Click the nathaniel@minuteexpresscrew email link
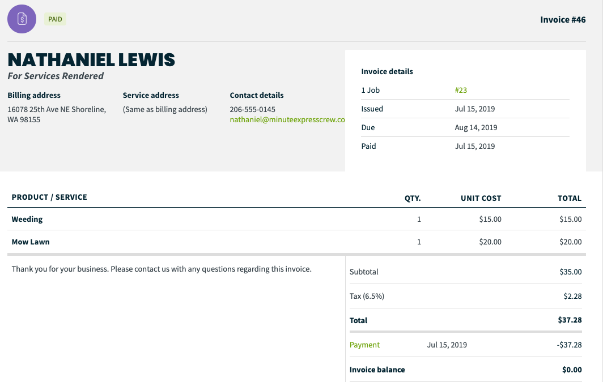The image size is (603, 382). (287, 119)
